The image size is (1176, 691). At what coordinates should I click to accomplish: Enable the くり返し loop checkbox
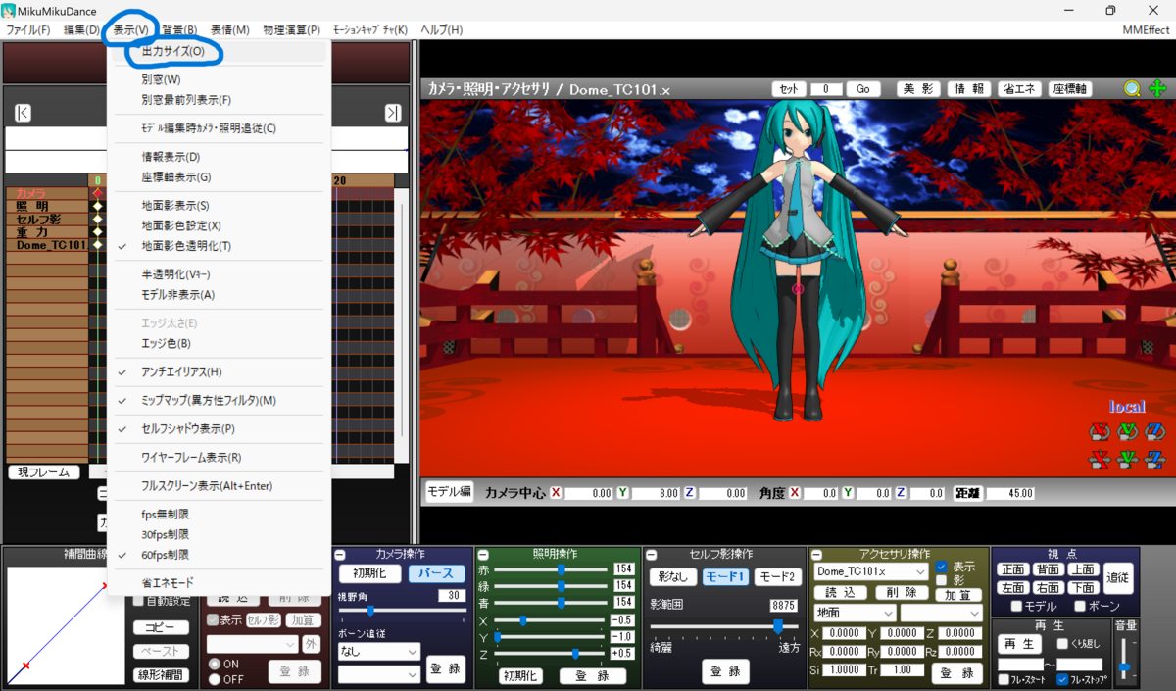click(1062, 644)
